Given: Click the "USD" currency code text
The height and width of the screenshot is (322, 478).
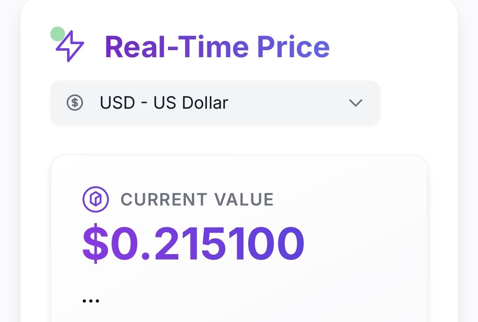Looking at the screenshot, I should [117, 103].
